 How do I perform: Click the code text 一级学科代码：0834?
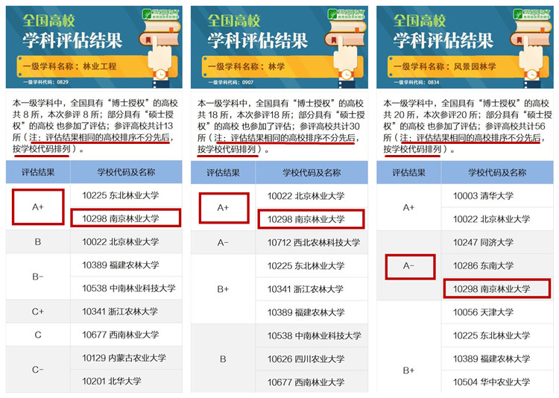pos(417,82)
